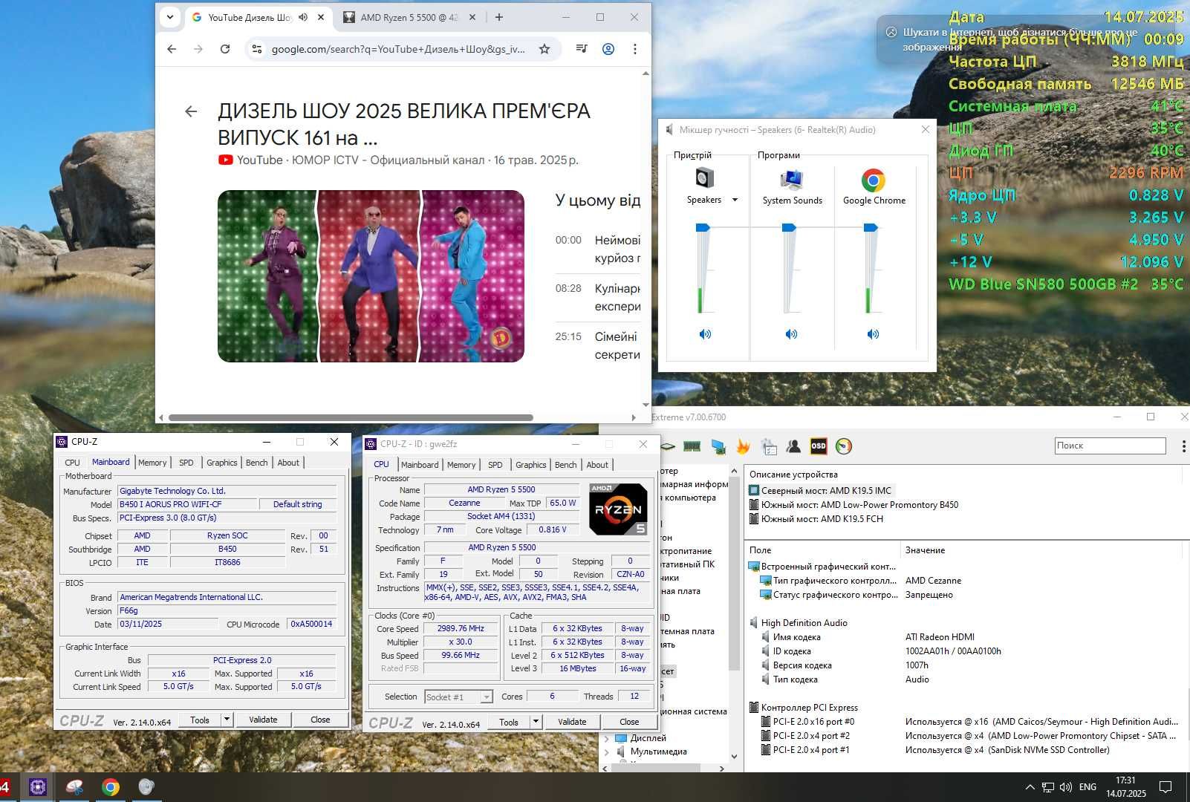Open Tools dropdown arrow in left CPU-Z

(x=227, y=720)
